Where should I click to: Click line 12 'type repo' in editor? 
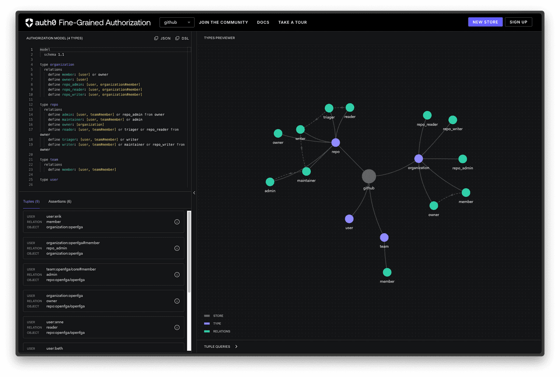[49, 105]
